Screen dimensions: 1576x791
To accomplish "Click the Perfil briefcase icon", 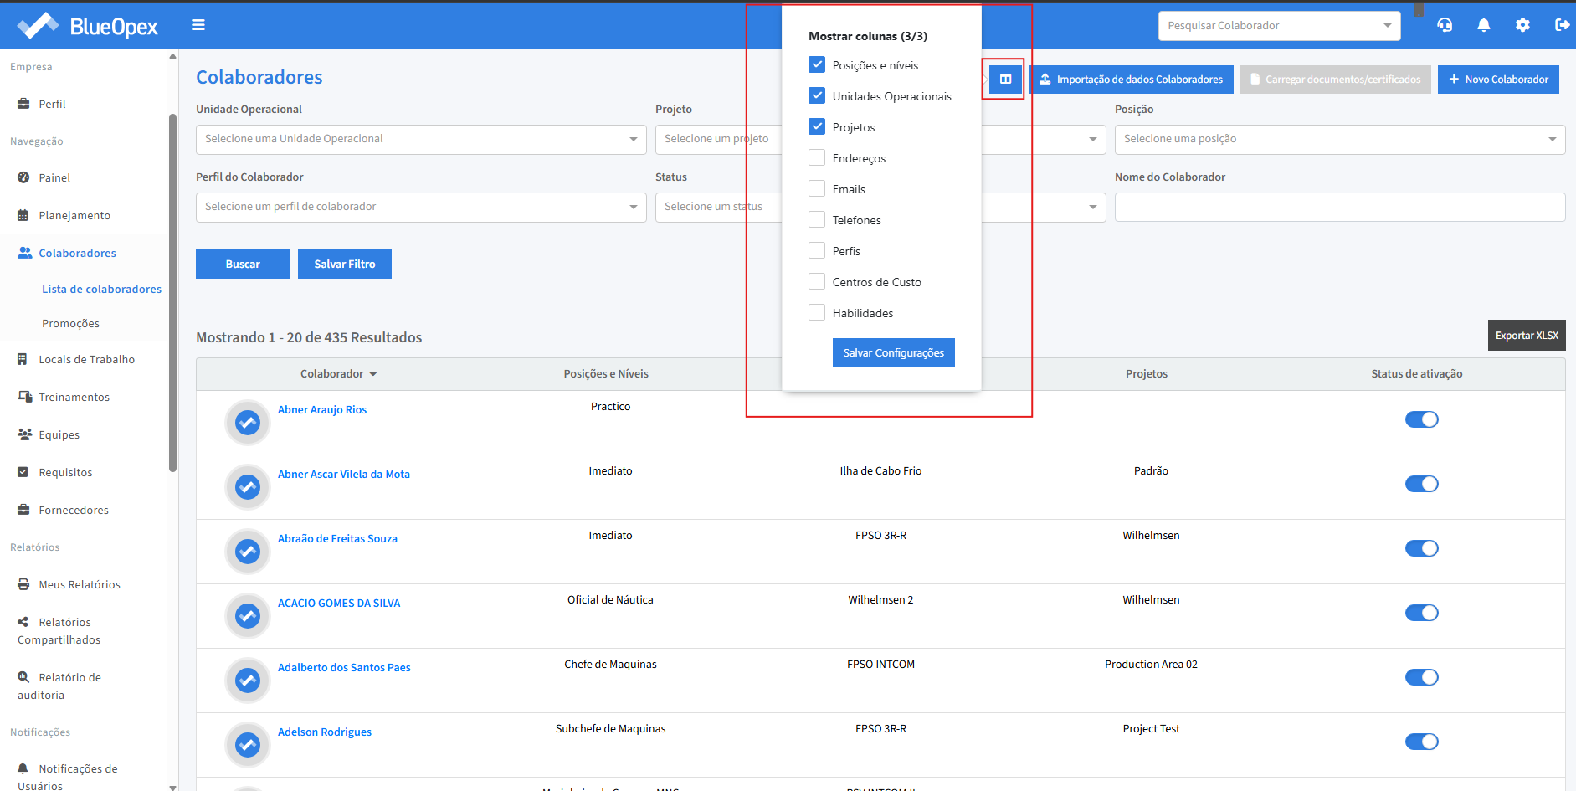I will click(23, 104).
